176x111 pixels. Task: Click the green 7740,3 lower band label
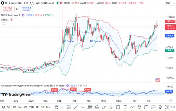(x=170, y=50)
